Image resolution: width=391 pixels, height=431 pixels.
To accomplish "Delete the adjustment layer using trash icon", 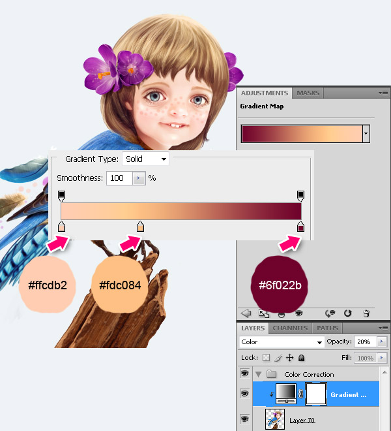I will tap(366, 313).
